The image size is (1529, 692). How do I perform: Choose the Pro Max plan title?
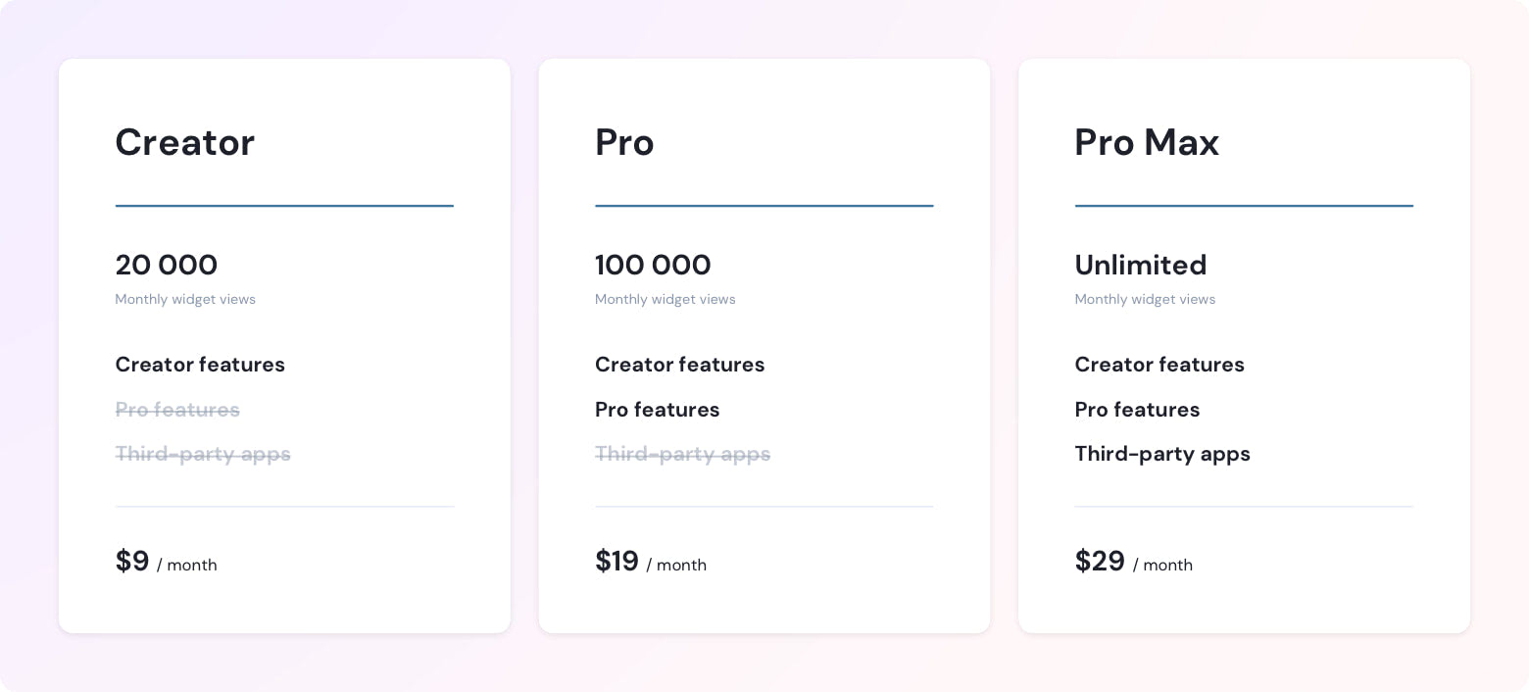click(1147, 142)
